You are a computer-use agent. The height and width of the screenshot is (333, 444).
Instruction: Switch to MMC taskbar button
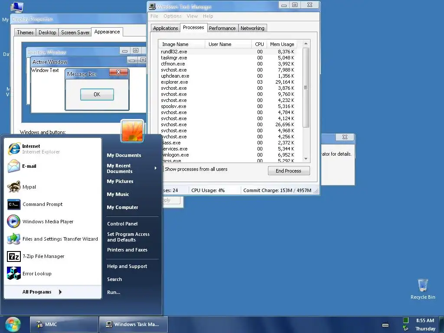coord(64,324)
